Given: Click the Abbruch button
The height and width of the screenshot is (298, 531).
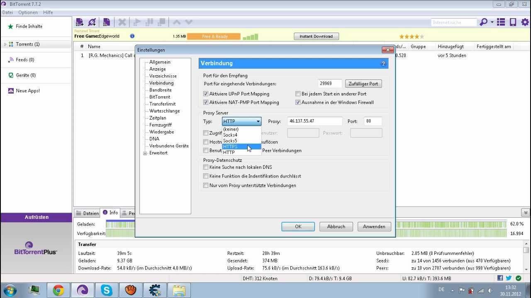Looking at the screenshot, I should pos(336,226).
